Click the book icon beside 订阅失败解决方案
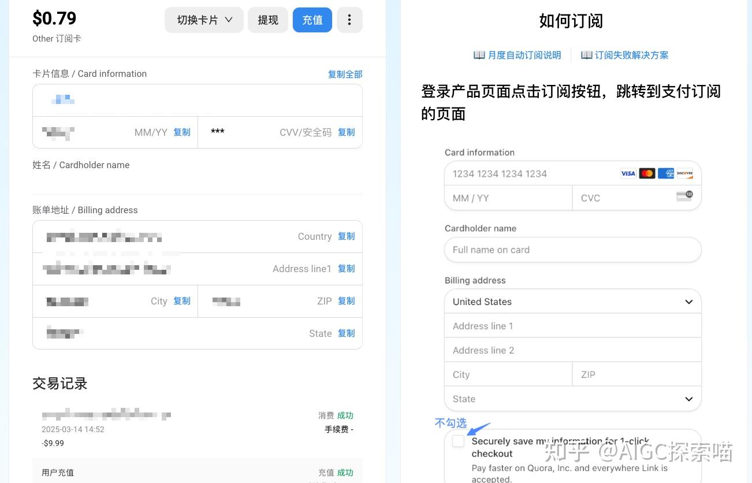The width and height of the screenshot is (752, 483). 587,54
